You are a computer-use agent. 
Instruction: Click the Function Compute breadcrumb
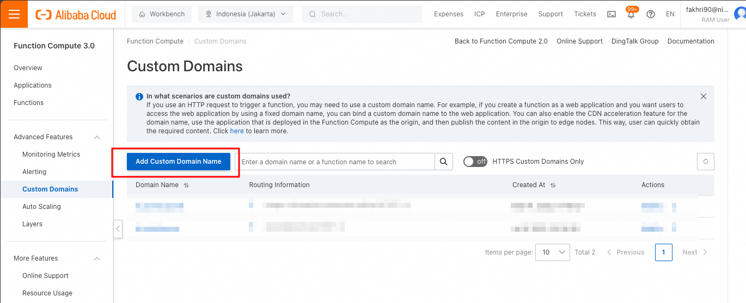(155, 41)
